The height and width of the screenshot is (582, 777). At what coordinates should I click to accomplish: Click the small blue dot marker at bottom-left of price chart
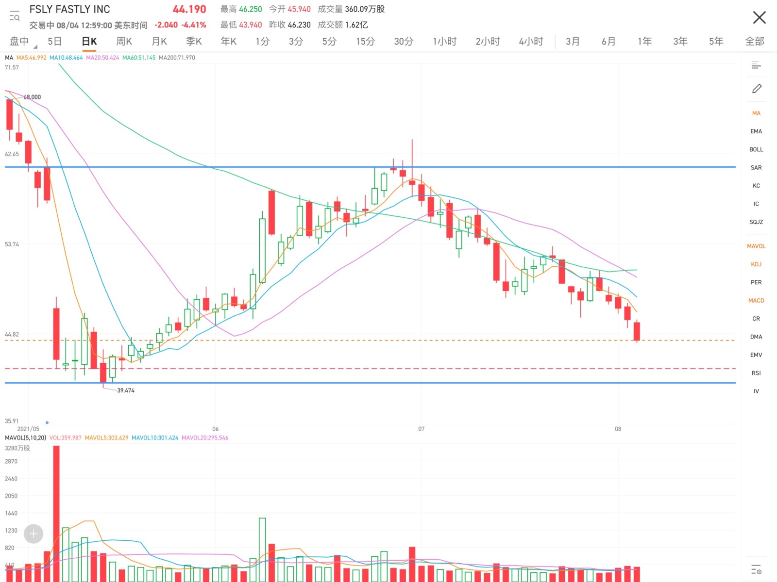click(x=47, y=422)
